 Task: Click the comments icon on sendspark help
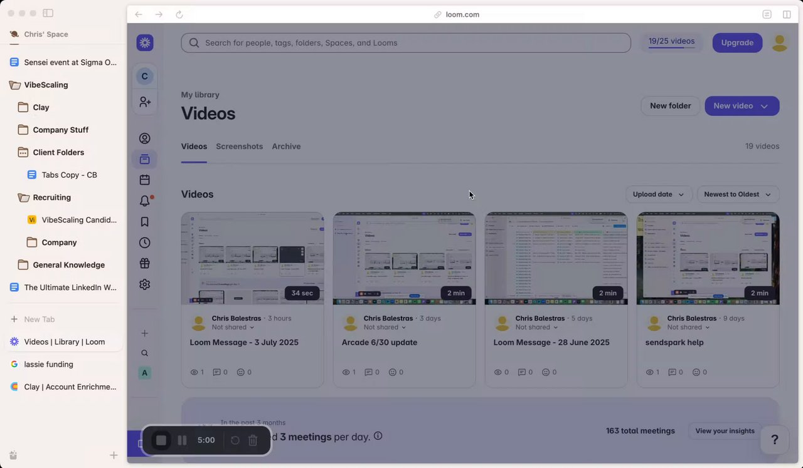pyautogui.click(x=672, y=372)
